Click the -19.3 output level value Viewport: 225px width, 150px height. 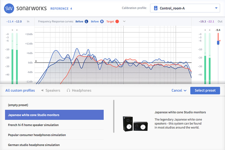(x=202, y=22)
